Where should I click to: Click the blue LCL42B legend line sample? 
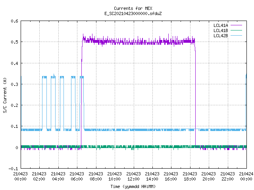point(236,36)
